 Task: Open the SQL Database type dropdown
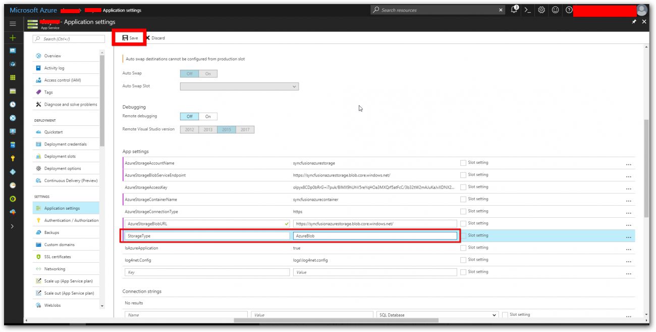coord(438,315)
